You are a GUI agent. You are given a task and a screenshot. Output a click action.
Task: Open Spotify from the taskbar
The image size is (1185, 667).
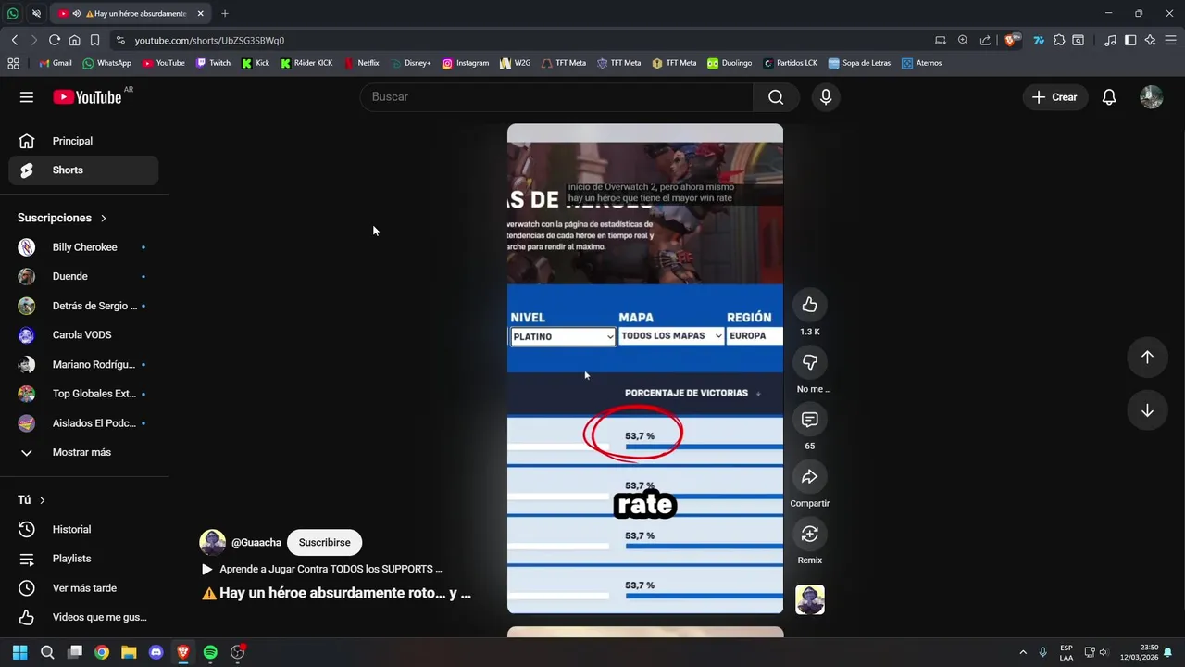tap(210, 652)
